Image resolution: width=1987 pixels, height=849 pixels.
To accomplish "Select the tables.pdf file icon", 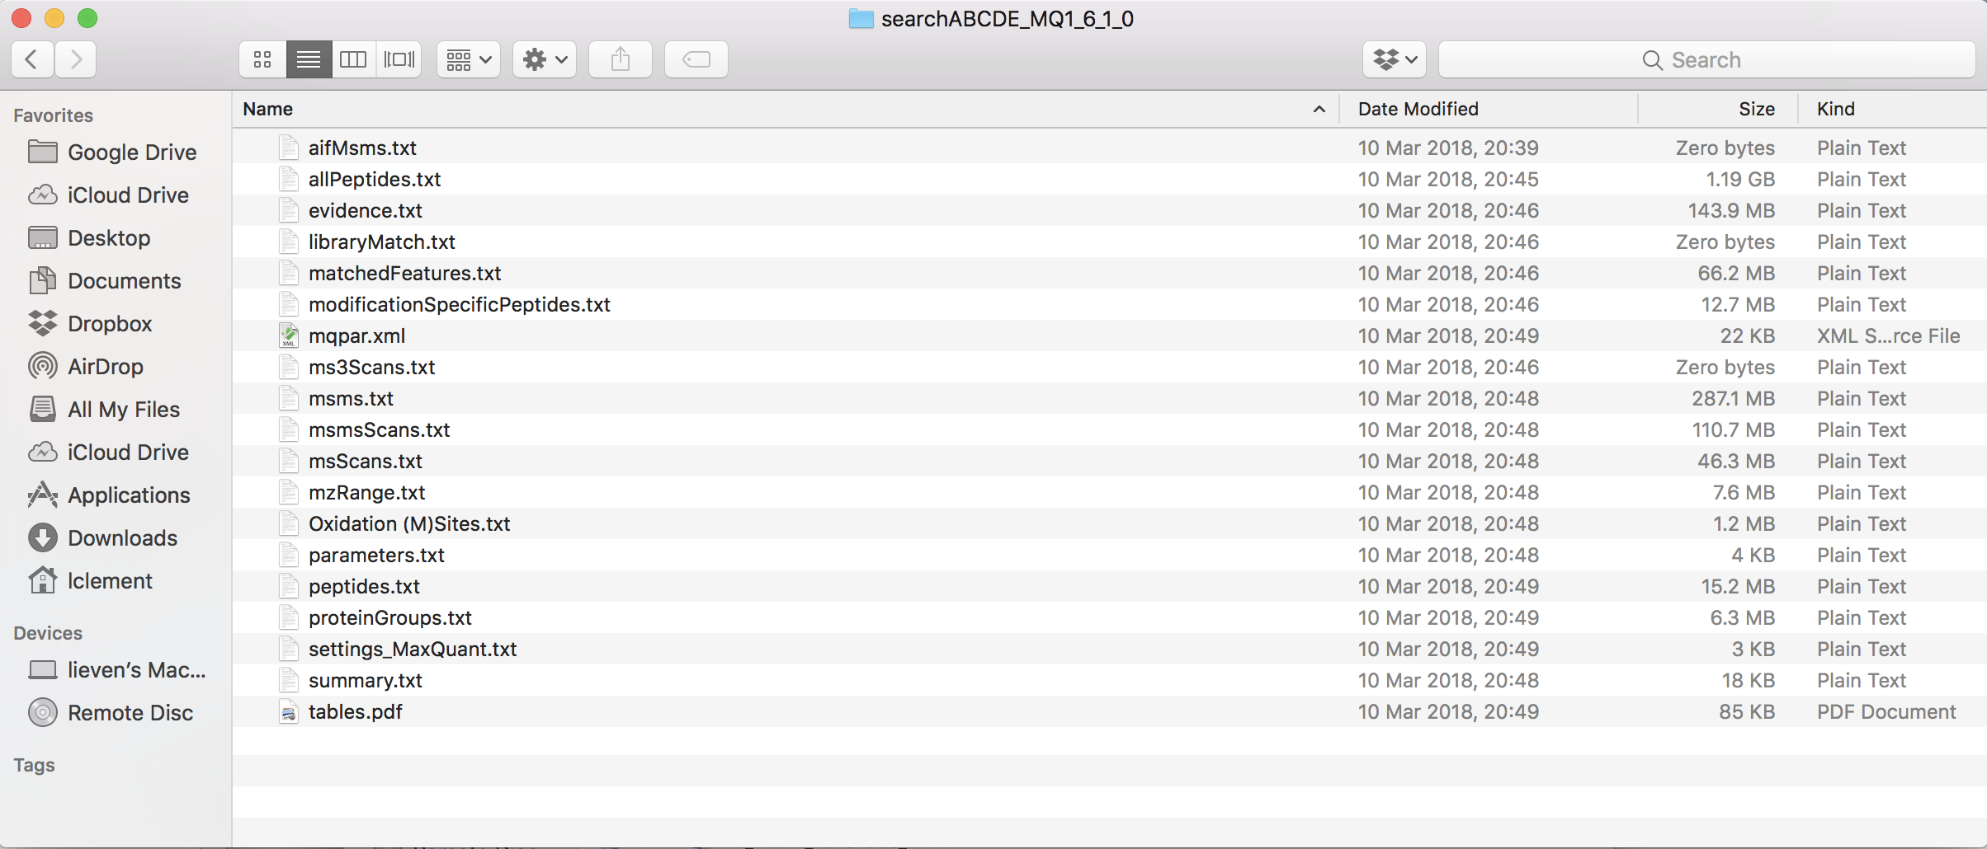I will (x=289, y=712).
